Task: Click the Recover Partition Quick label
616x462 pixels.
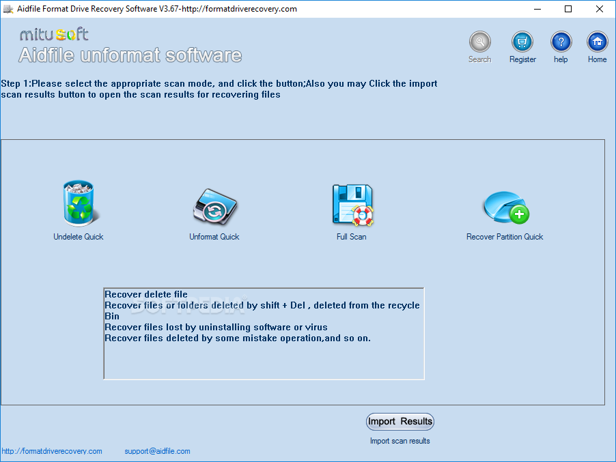Action: pyautogui.click(x=505, y=237)
